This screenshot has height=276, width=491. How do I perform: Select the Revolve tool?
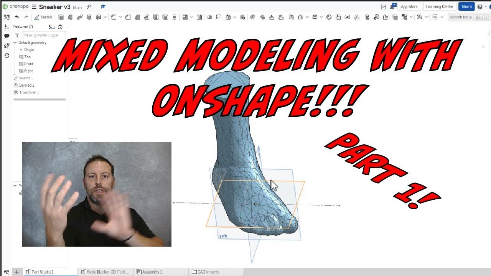pos(71,17)
